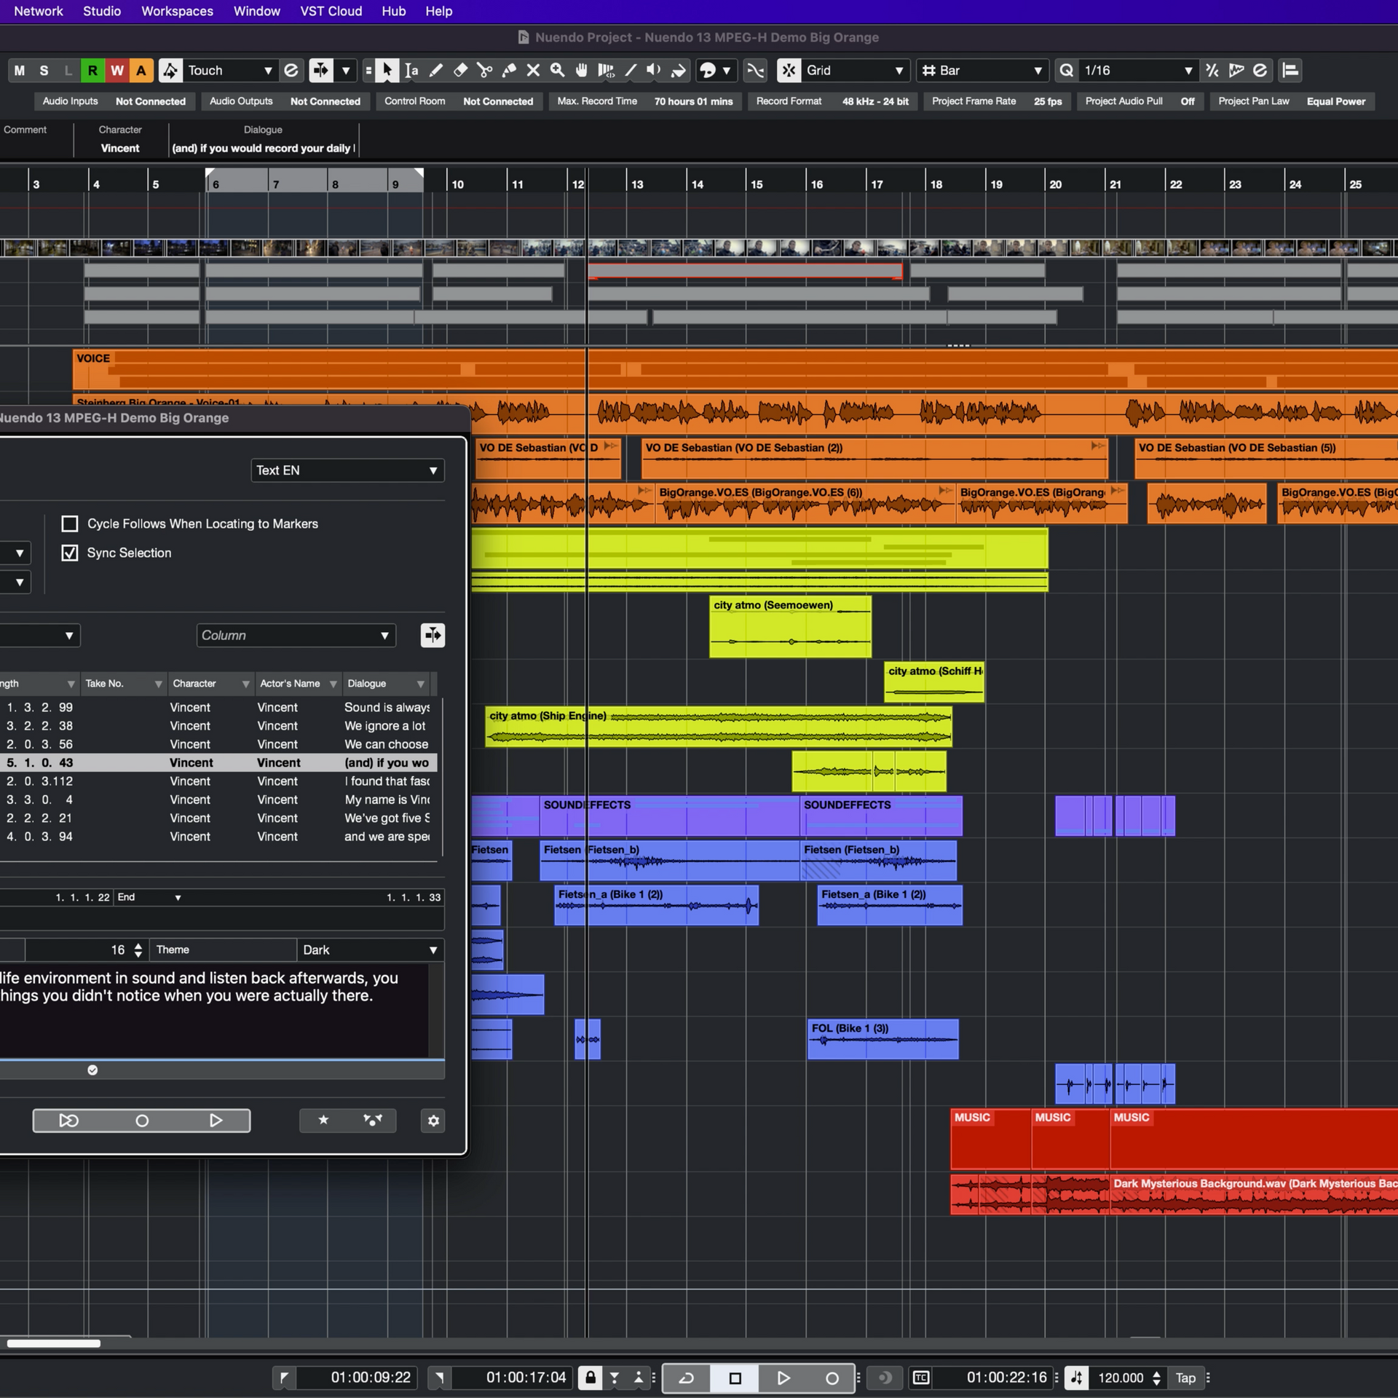Select the hand Comp tool
1398x1398 pixels.
[581, 71]
